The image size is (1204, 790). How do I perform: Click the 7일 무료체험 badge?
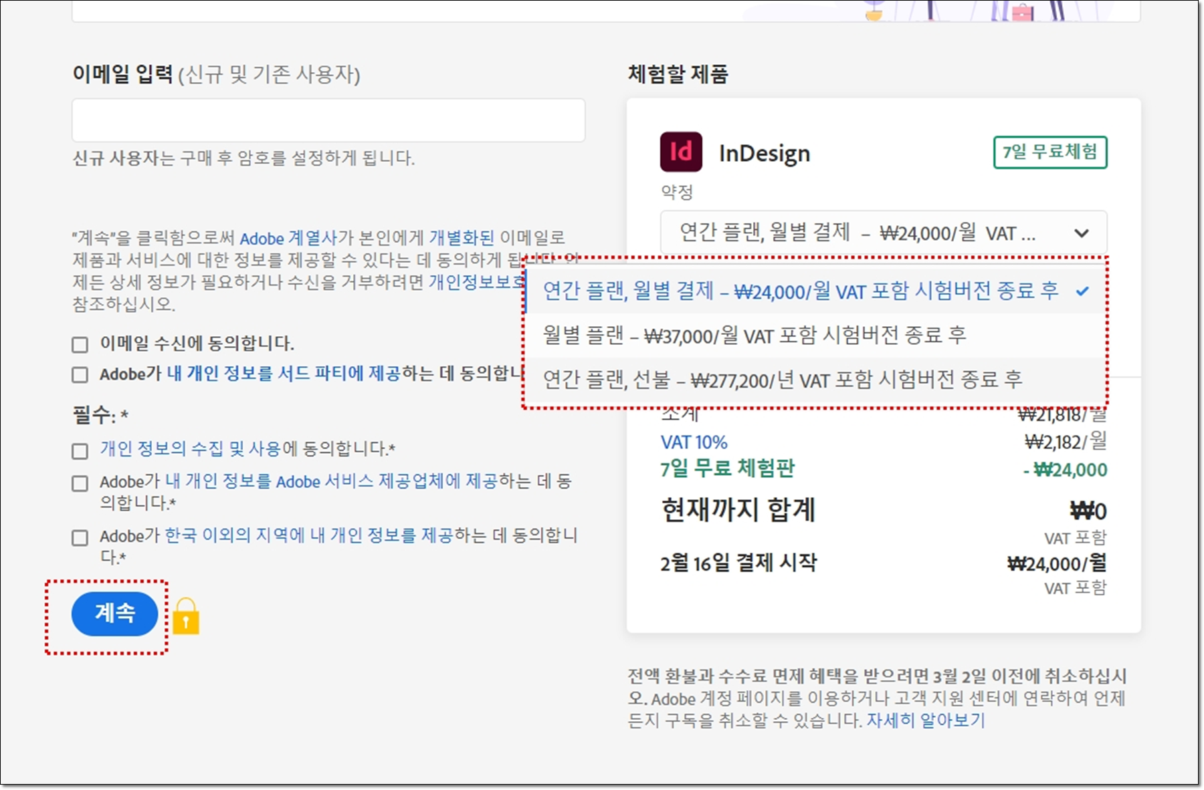pyautogui.click(x=1050, y=152)
